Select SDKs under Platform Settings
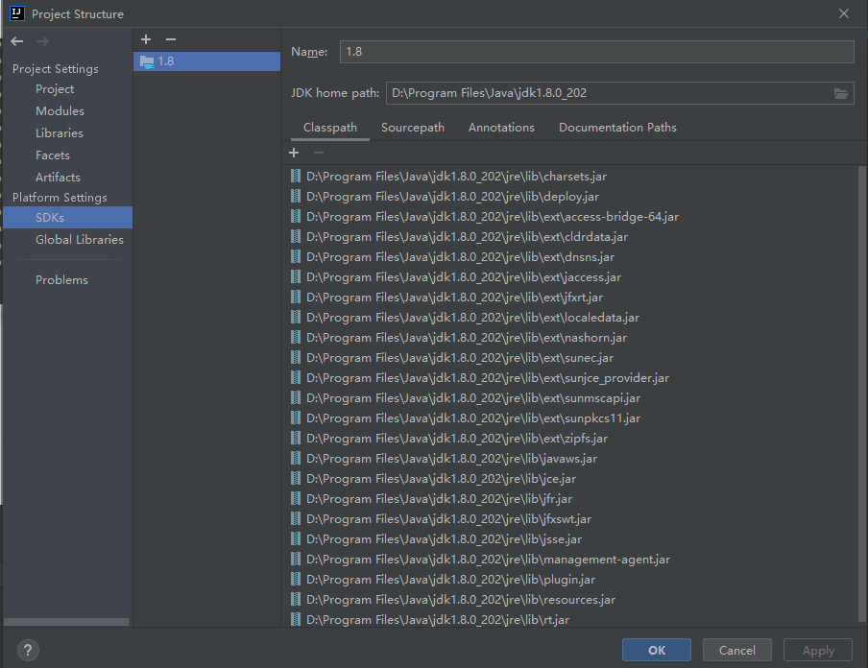This screenshot has width=868, height=668. tap(67, 218)
